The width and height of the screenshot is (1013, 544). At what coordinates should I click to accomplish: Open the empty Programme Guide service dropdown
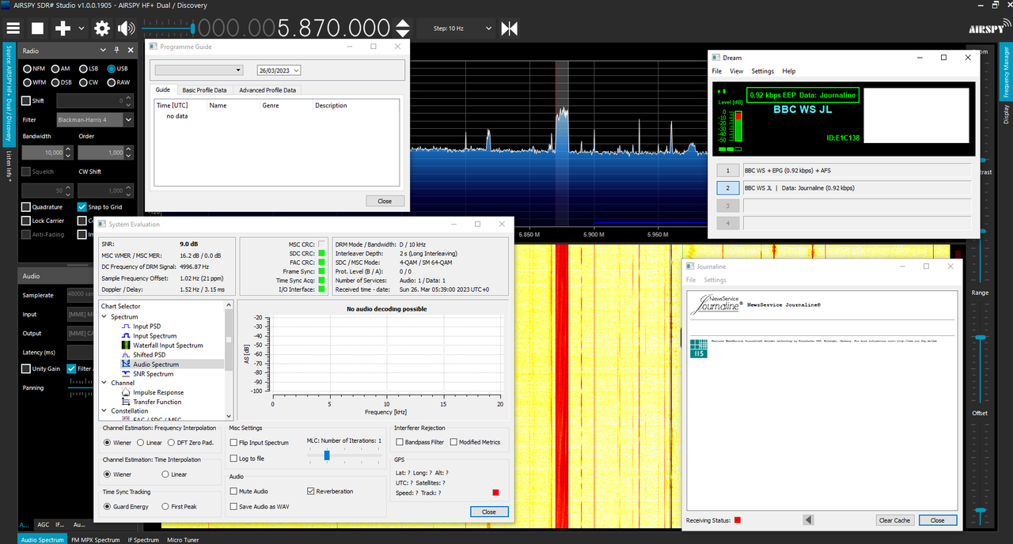(x=199, y=70)
